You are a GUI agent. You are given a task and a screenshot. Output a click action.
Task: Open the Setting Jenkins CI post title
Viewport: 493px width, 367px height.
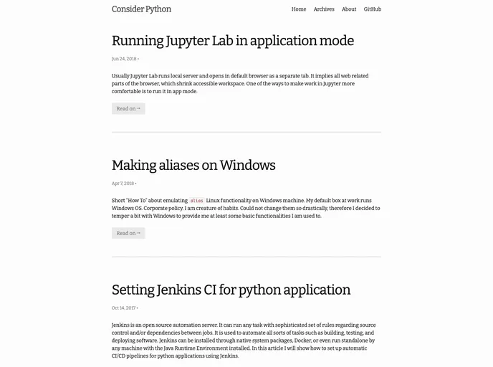point(231,290)
